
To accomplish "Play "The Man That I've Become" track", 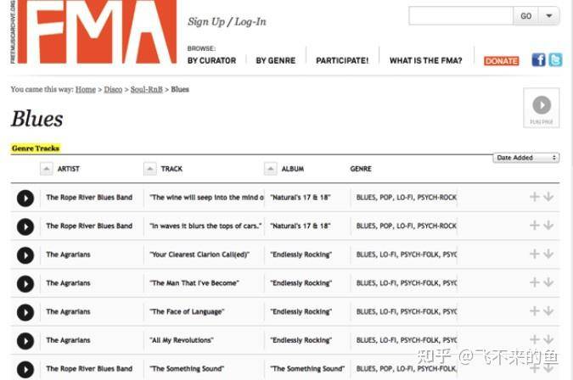I will [25, 283].
